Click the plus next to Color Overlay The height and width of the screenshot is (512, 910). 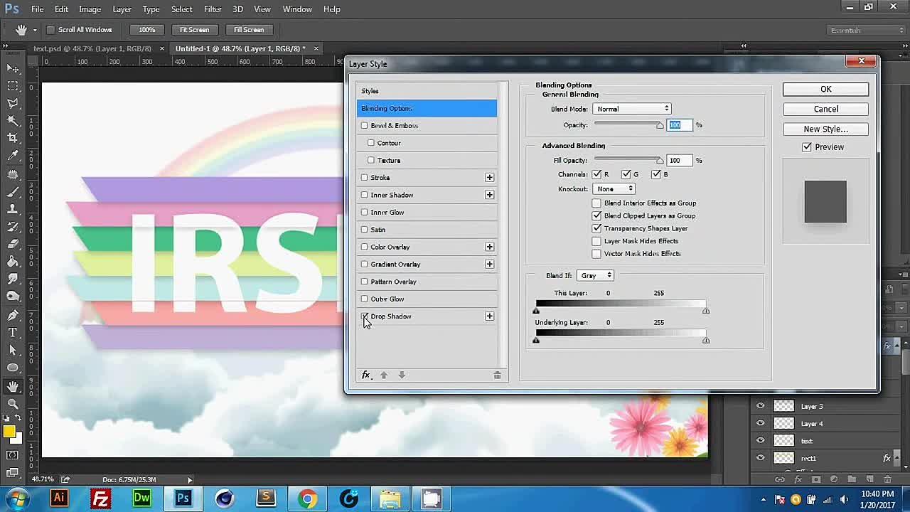tap(489, 247)
